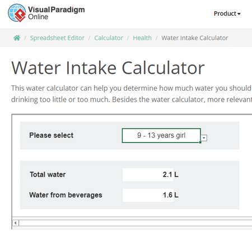Click the Water Intake Calculator page heading
This screenshot has width=252, height=231.
[108, 68]
